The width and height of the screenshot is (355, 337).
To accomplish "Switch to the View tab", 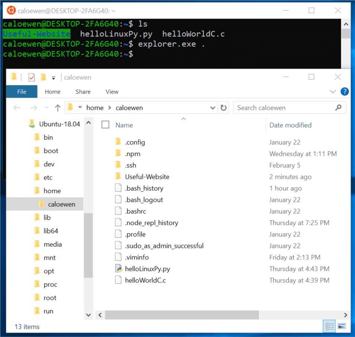I will 112,92.
